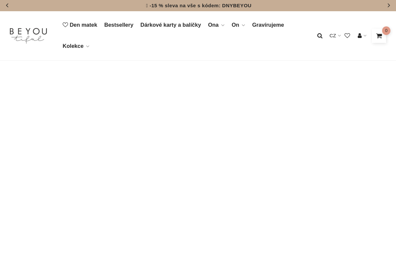The width and height of the screenshot is (396, 264).
Task: Open the search magnifier icon
Action: click(x=320, y=36)
